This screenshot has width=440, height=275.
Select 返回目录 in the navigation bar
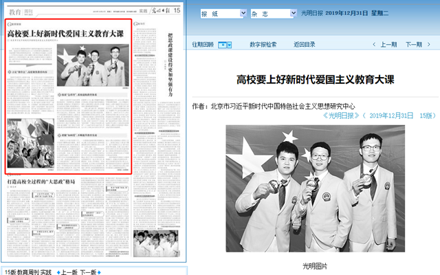[x=304, y=45]
